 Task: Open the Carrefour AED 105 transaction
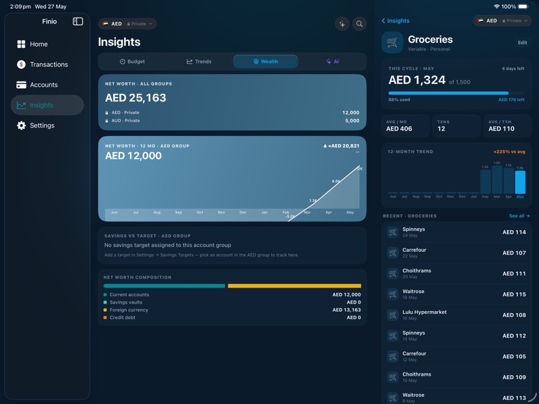point(456,357)
